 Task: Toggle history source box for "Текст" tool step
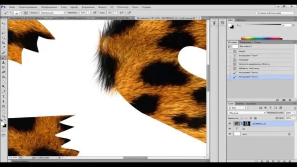click(229, 56)
